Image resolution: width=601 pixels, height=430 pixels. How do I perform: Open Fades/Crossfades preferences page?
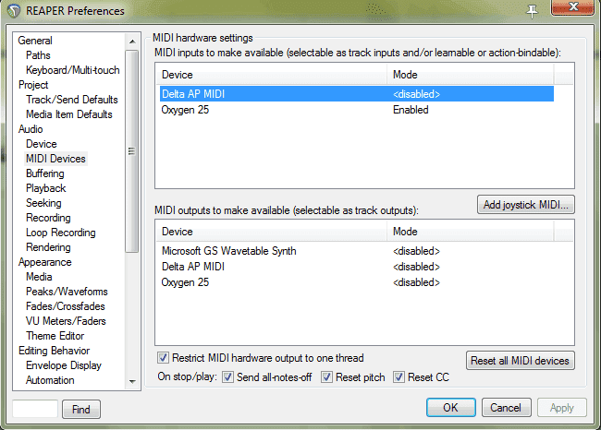pyautogui.click(x=65, y=306)
